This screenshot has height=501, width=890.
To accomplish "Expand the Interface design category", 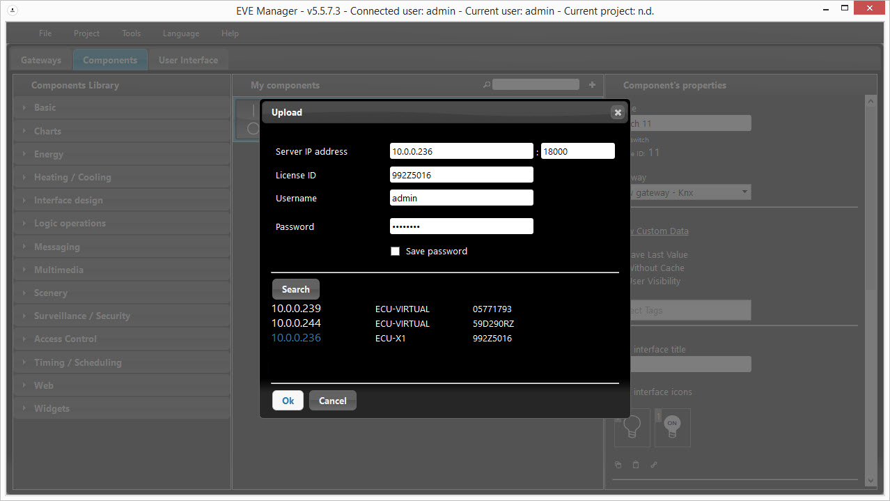I will tap(121, 200).
